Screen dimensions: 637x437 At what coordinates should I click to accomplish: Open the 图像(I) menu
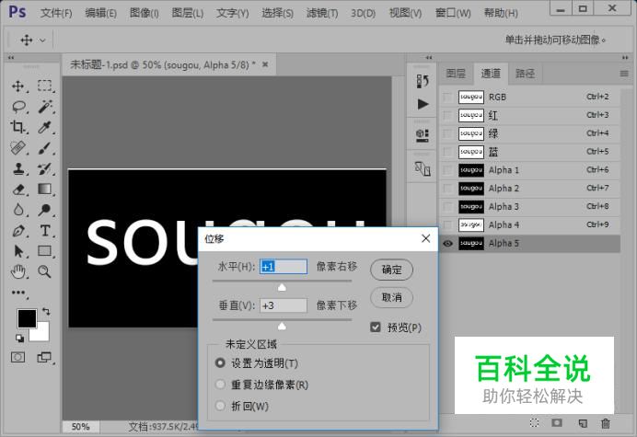point(145,13)
